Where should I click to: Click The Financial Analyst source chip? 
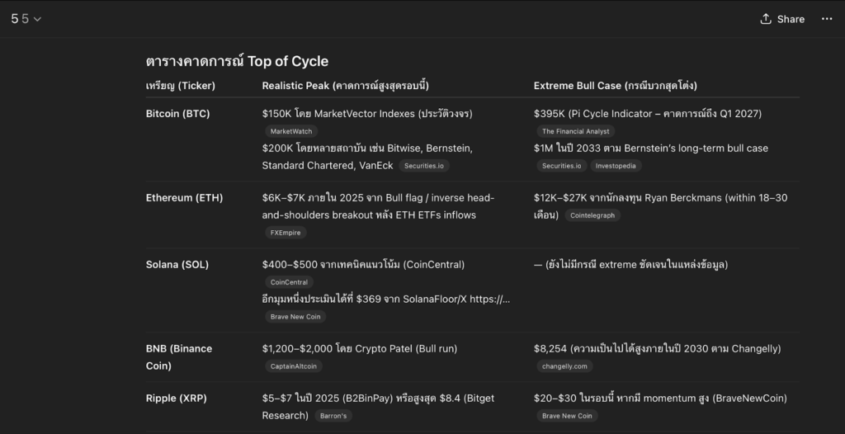click(x=575, y=131)
